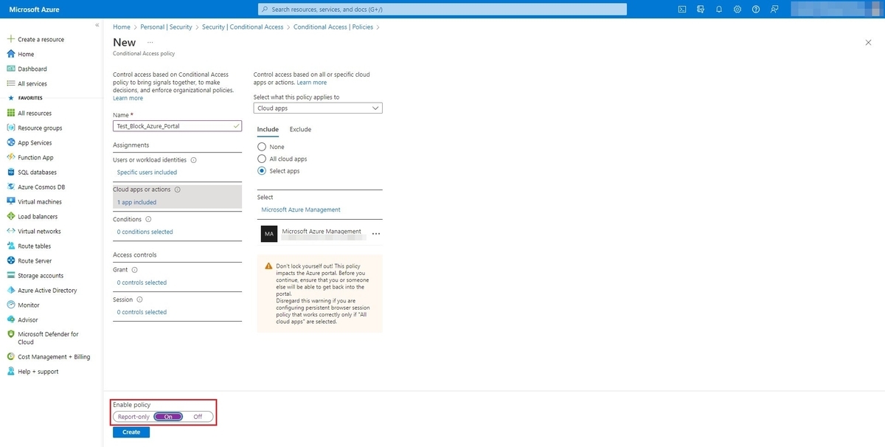The height and width of the screenshot is (447, 885).
Task: Click info icon beside Conditions
Action: pyautogui.click(x=148, y=219)
